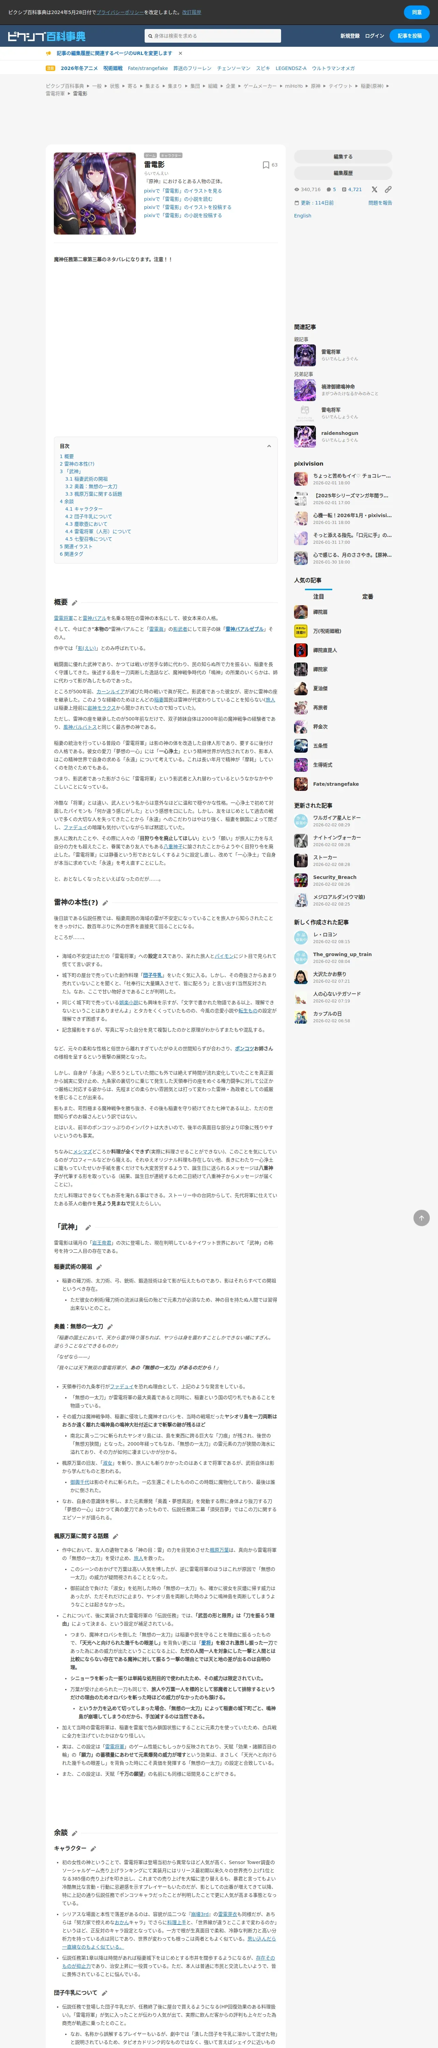Click the 記事を投稿 post article button
Screen dimensions: 438x2048
[x=410, y=36]
